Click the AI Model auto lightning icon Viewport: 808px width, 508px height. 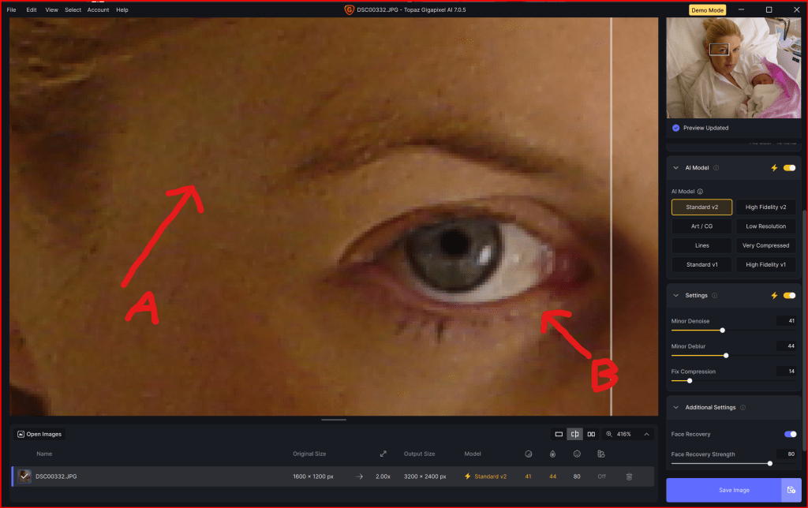tap(774, 168)
